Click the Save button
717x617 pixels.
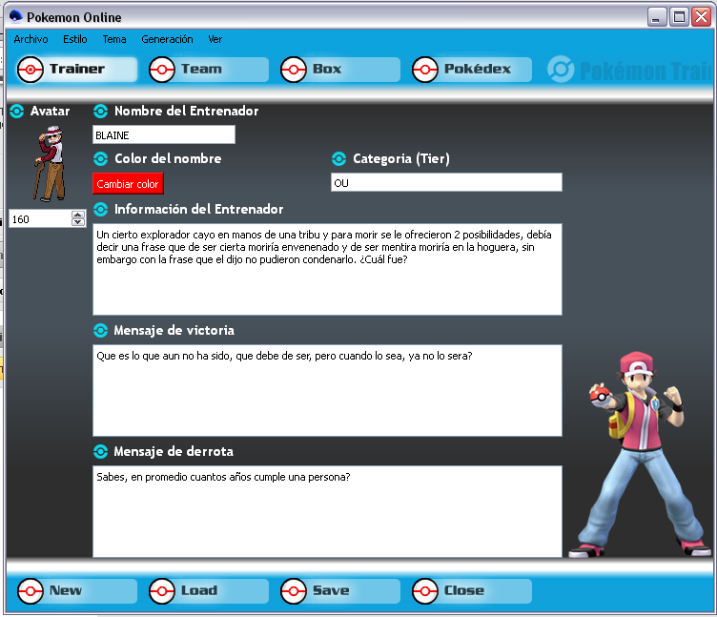[x=339, y=591]
